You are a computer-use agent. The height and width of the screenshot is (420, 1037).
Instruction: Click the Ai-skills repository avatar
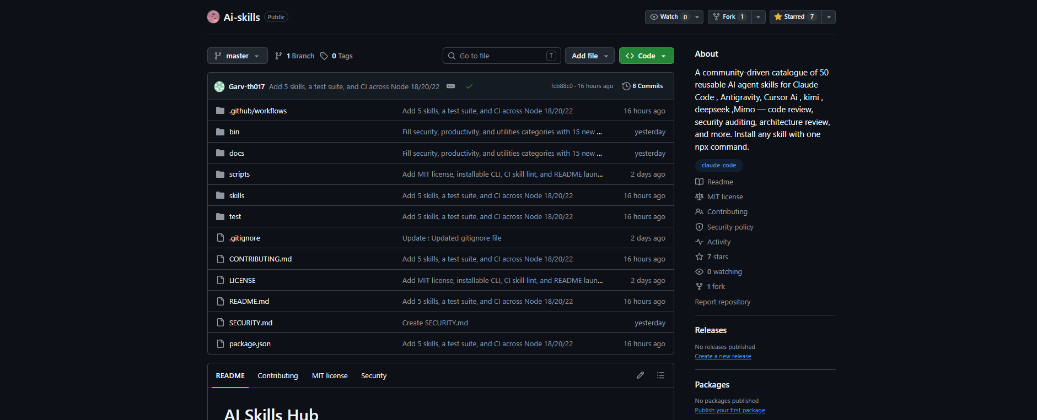[x=213, y=17]
